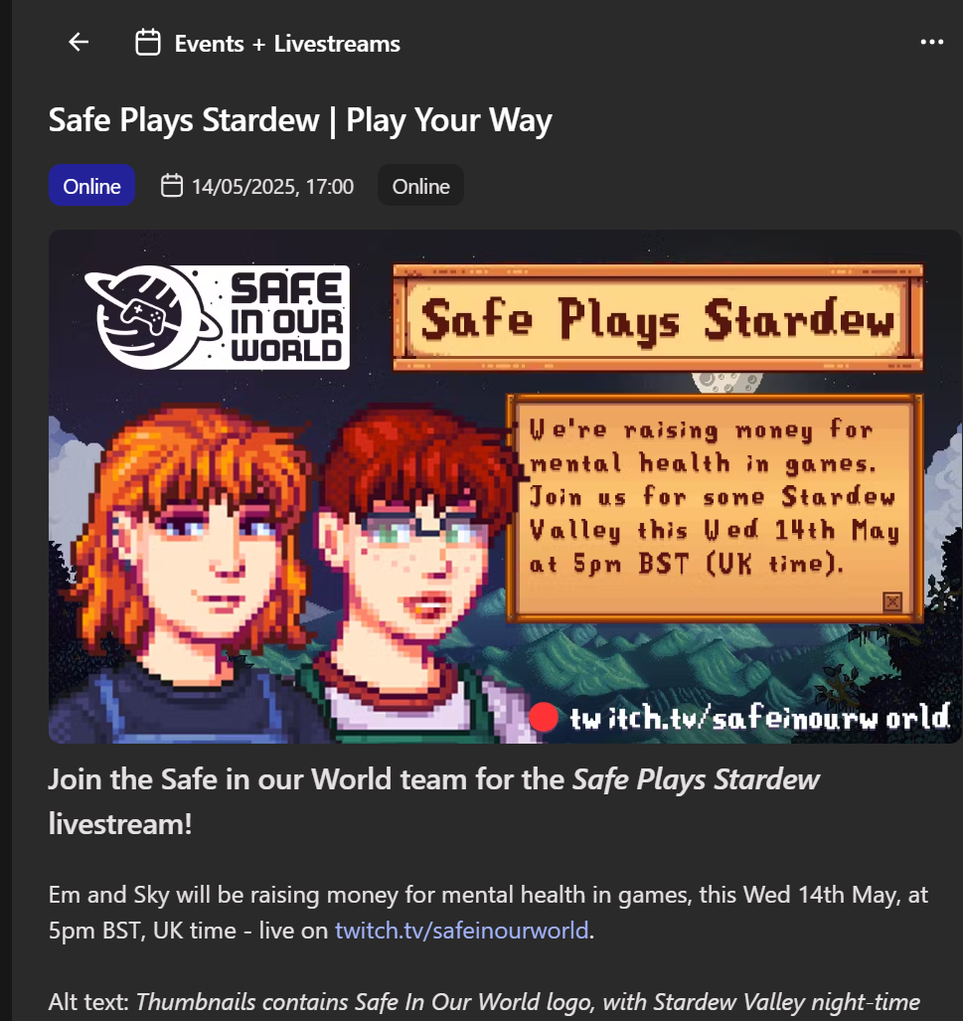The height and width of the screenshot is (1021, 963).
Task: Click the small X box on banner sign
Action: [892, 601]
